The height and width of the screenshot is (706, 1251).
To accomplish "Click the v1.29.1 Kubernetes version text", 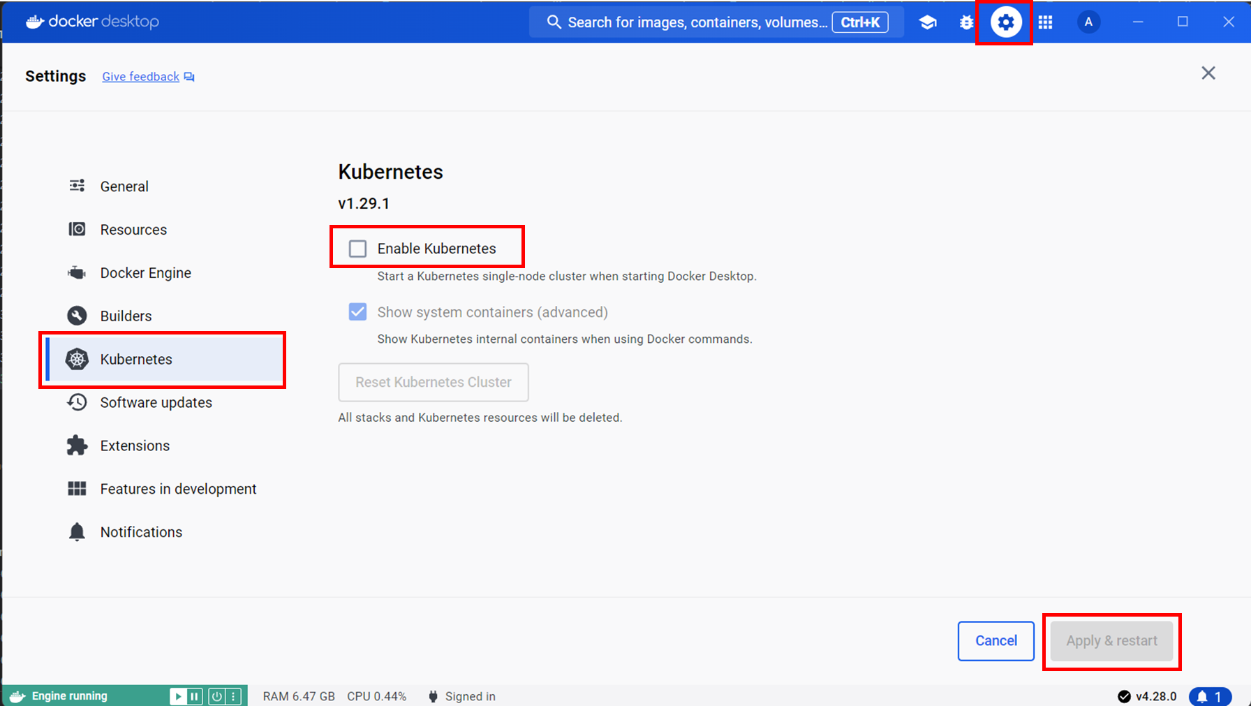I will coord(364,203).
